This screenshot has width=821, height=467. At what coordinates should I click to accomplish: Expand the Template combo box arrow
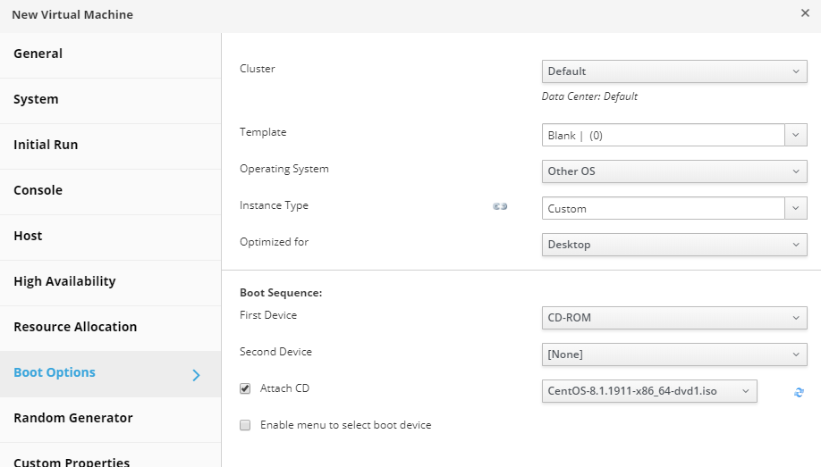[x=796, y=136]
